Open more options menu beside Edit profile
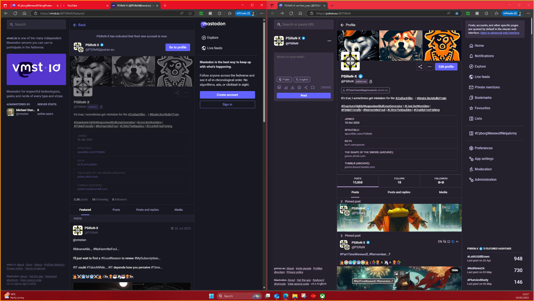534x301 pixels. 430,67
